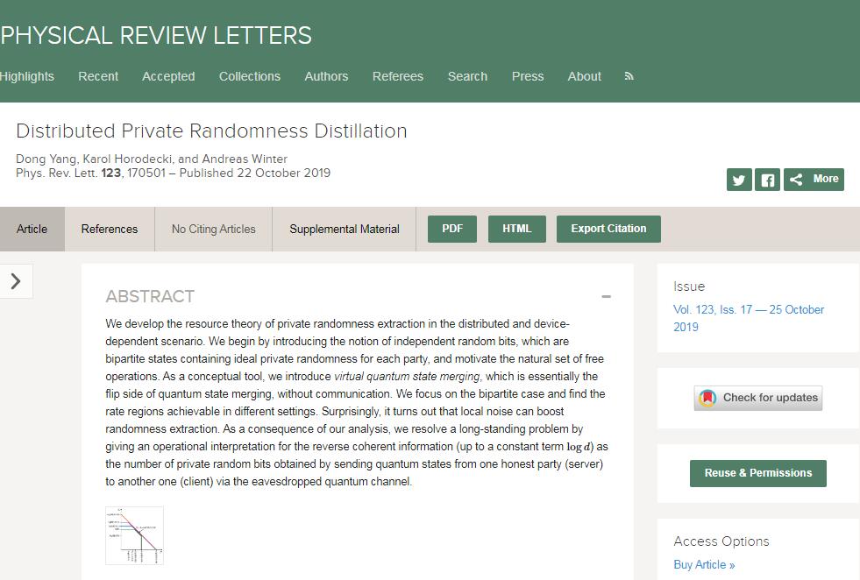Open the More sharing options

(814, 179)
